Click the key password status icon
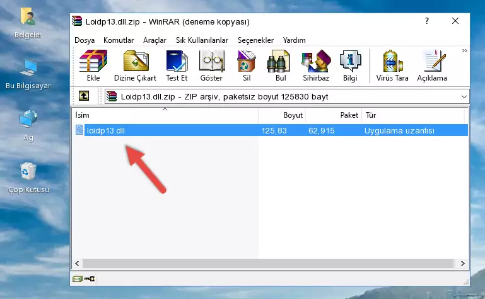485x299 pixels. 90,279
